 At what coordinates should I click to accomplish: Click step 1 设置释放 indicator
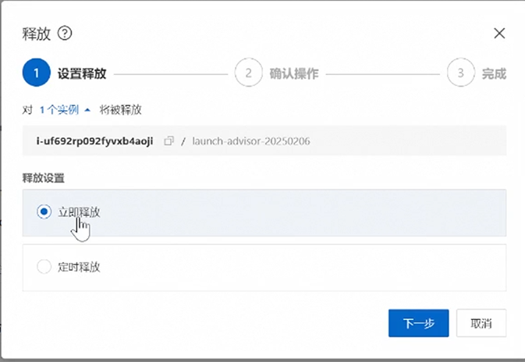click(36, 73)
